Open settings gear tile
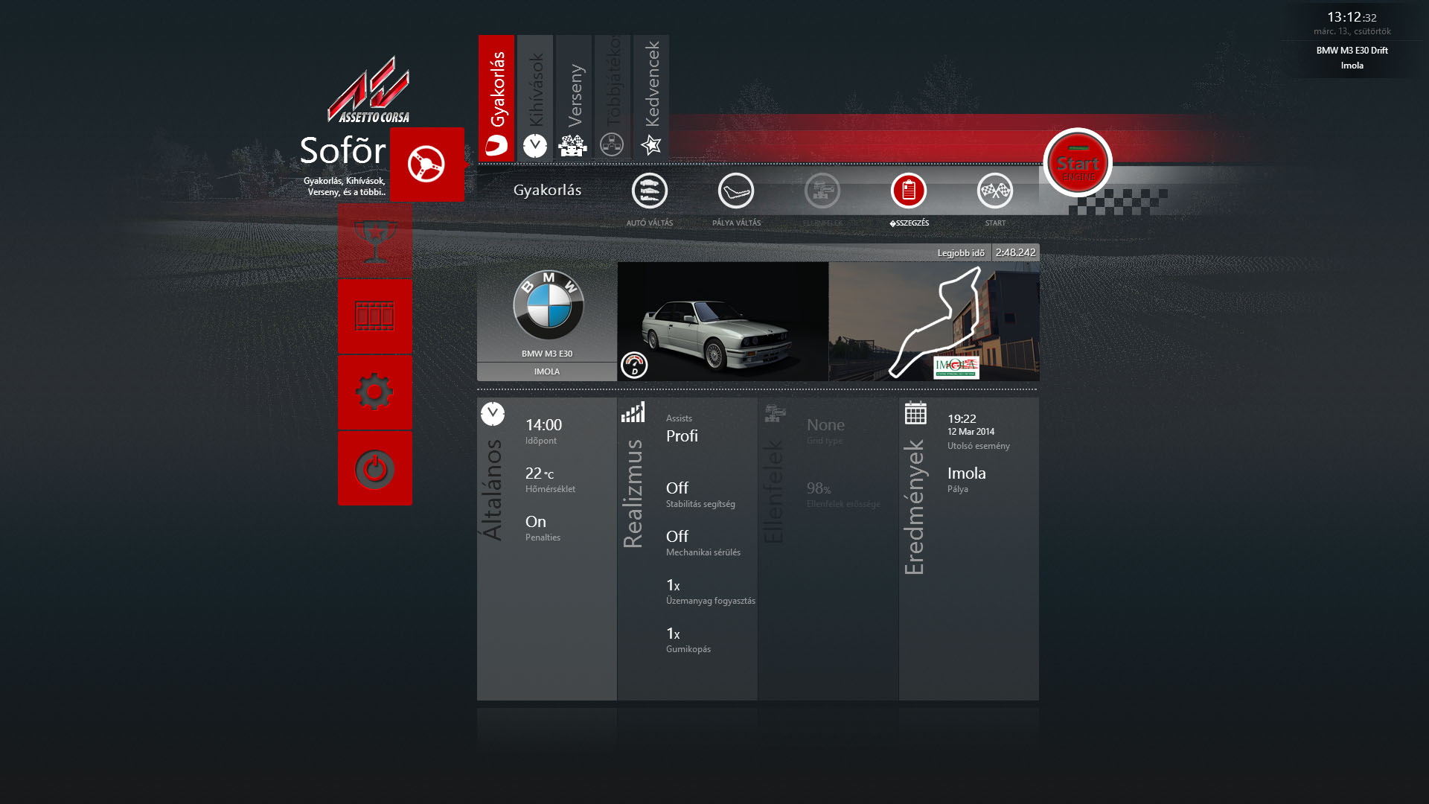Screen dimensions: 1429x804 point(374,392)
